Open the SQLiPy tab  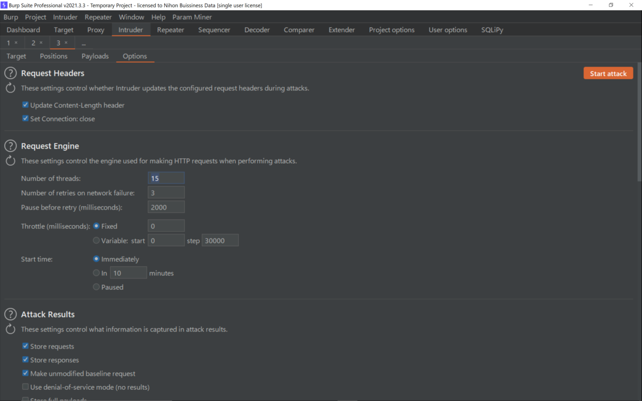click(492, 30)
